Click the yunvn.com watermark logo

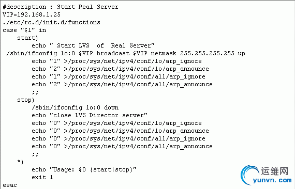coord(266,175)
